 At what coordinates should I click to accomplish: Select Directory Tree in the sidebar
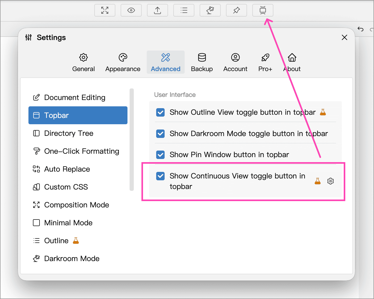[x=69, y=133]
